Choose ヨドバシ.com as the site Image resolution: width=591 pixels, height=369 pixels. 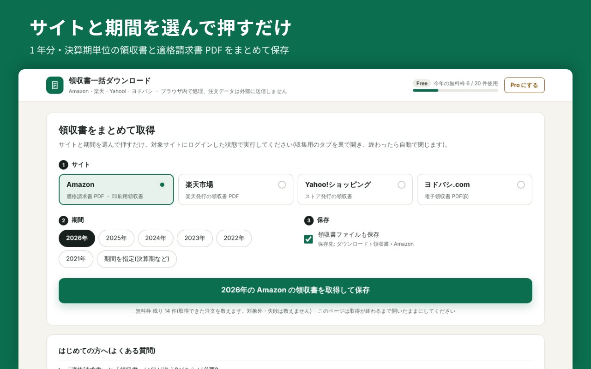(x=475, y=190)
